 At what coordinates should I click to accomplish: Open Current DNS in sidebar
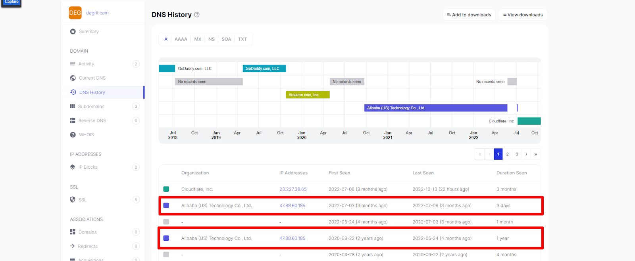(92, 78)
